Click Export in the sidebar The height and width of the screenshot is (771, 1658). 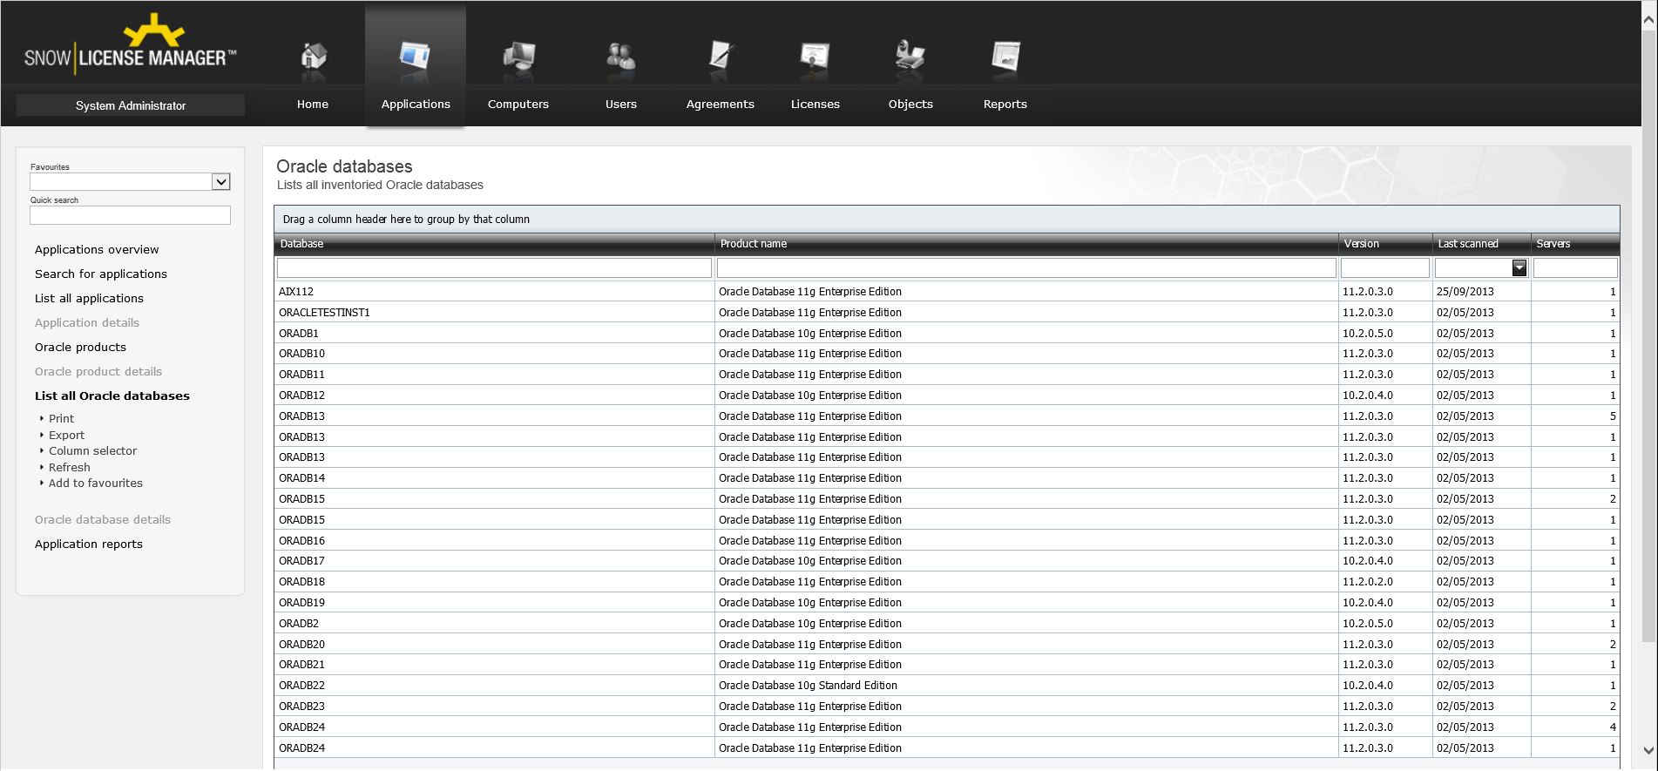(x=66, y=436)
